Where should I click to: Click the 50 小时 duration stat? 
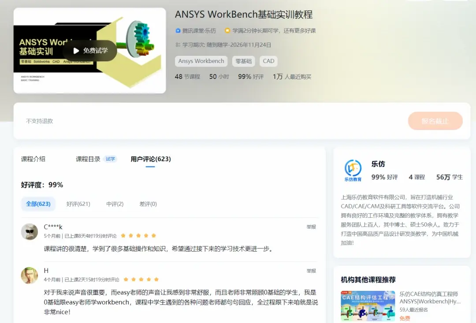pyautogui.click(x=219, y=77)
